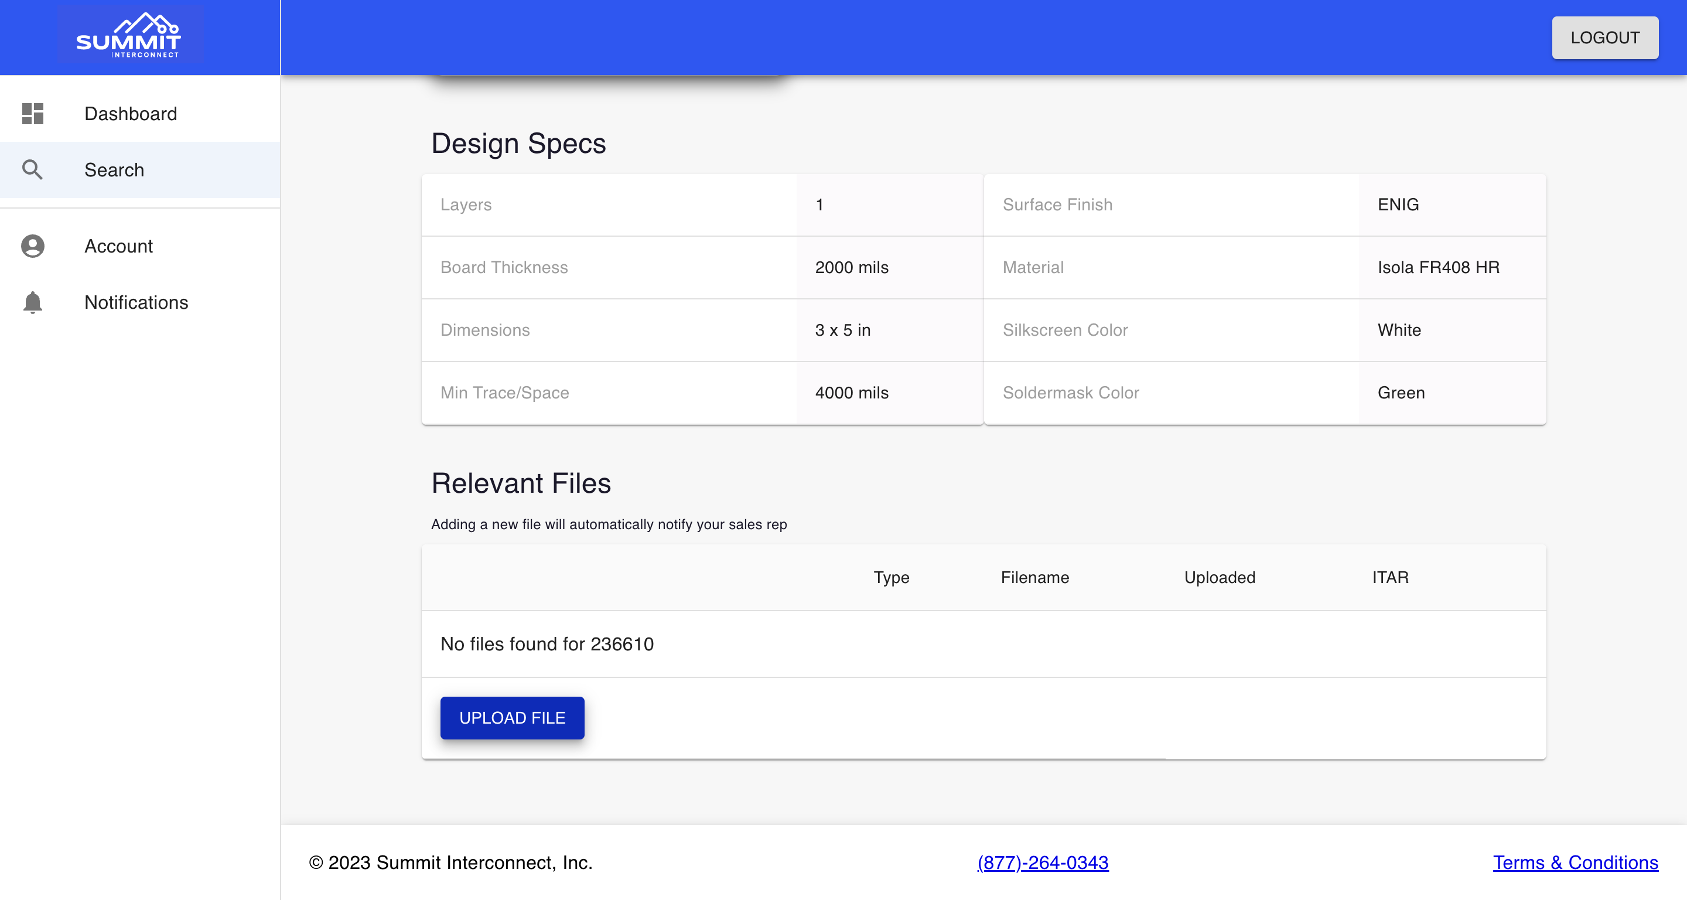Image resolution: width=1687 pixels, height=900 pixels.
Task: Click the sales rep notification note
Action: (x=609, y=524)
